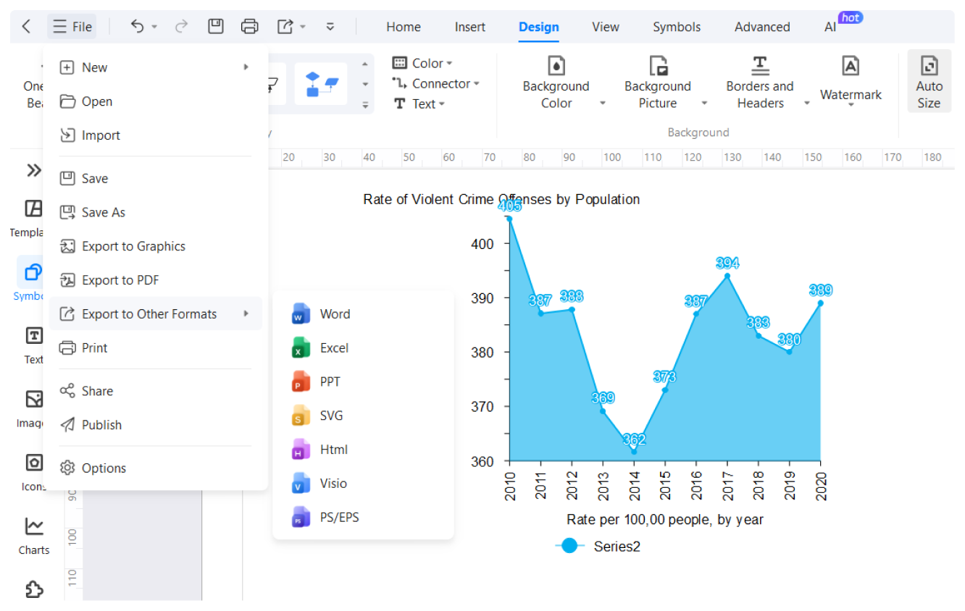Click the Redo arrow icon
The width and height of the screenshot is (965, 611).
pyautogui.click(x=181, y=27)
